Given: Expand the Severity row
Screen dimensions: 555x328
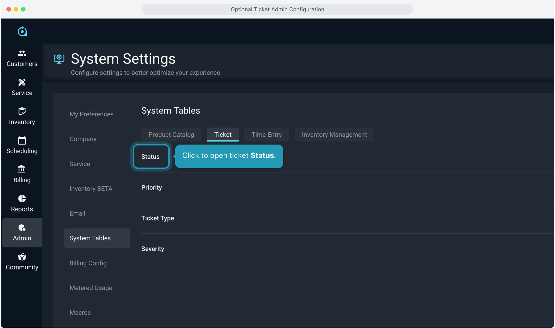Looking at the screenshot, I should point(153,249).
